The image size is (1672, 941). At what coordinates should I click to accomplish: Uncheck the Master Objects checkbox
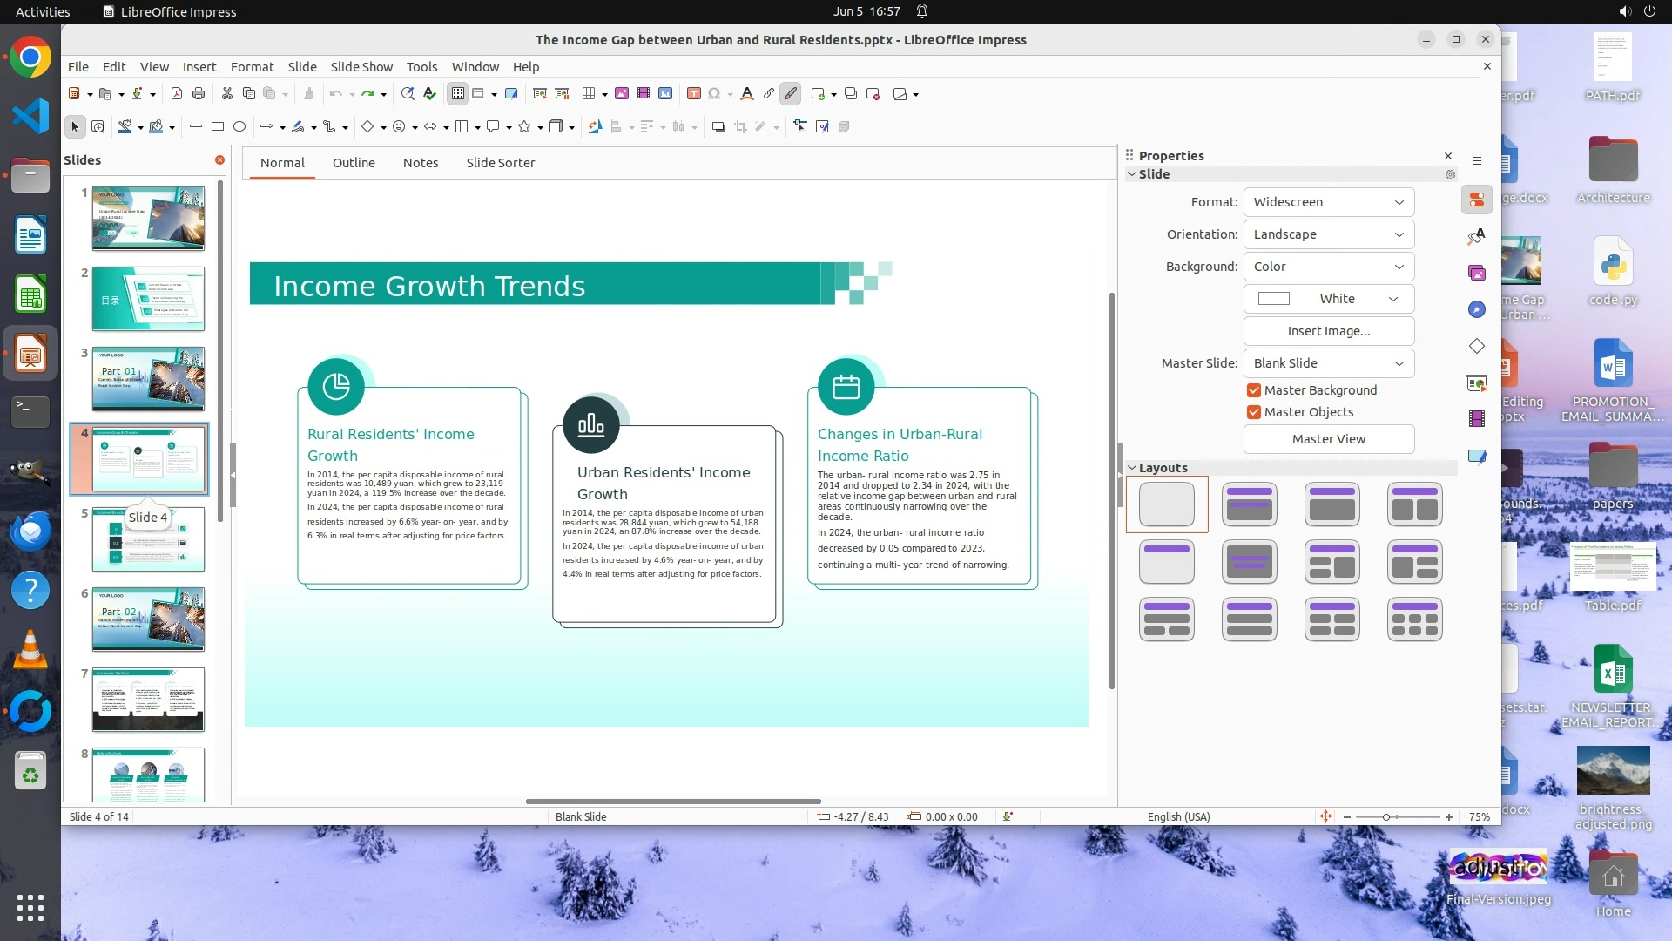click(x=1254, y=412)
